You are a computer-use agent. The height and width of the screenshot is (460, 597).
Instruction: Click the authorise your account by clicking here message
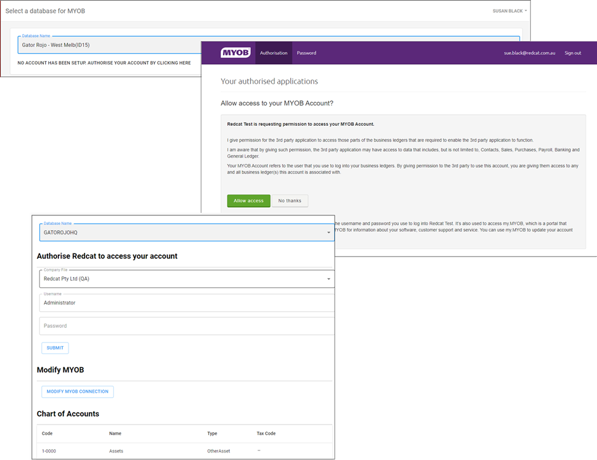104,63
